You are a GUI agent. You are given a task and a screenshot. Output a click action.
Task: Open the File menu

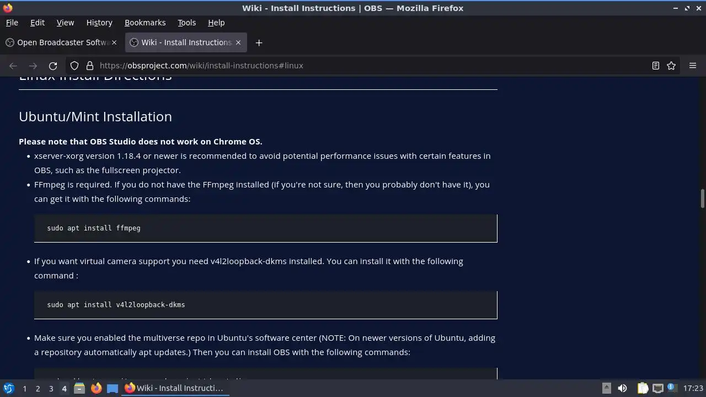[x=12, y=23]
